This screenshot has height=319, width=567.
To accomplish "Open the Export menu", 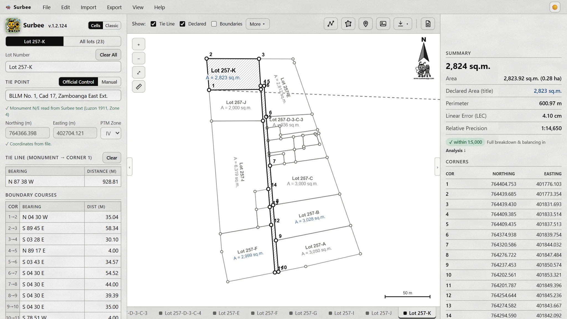I will pyautogui.click(x=114, y=7).
